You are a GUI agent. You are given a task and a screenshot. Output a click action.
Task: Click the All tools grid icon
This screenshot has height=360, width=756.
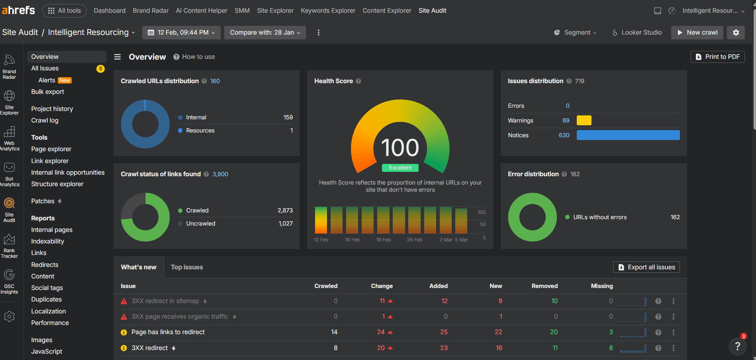click(51, 11)
